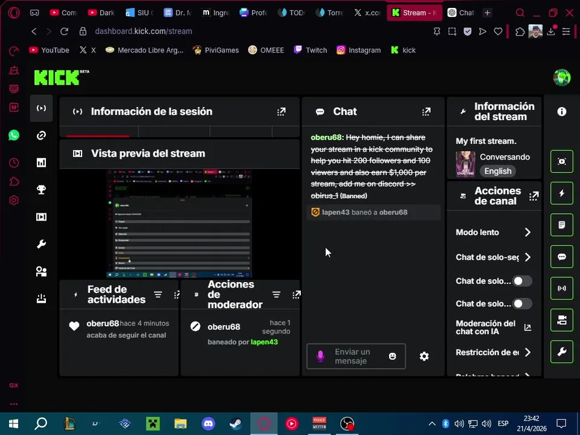
Task: Click the channel actions widget on right rail
Action: 561,320
